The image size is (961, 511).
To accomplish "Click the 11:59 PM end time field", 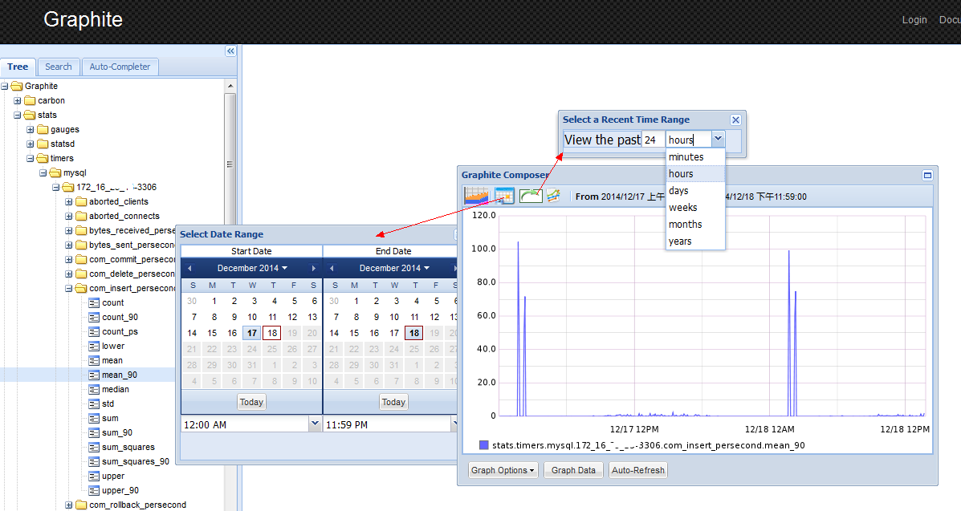I will click(x=387, y=424).
